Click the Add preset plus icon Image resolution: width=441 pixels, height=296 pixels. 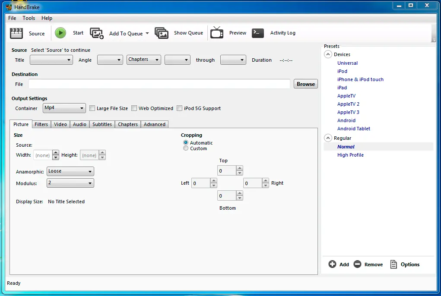(x=332, y=264)
